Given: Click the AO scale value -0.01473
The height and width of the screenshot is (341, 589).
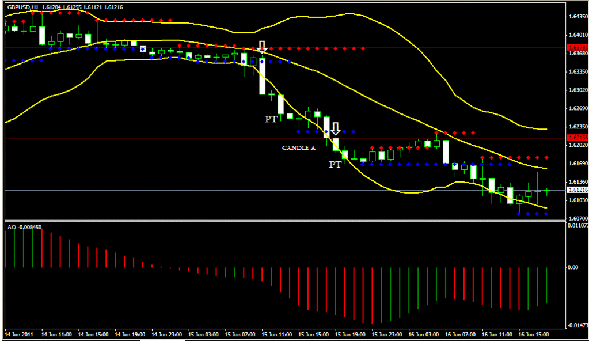Looking at the screenshot, I should (x=577, y=325).
